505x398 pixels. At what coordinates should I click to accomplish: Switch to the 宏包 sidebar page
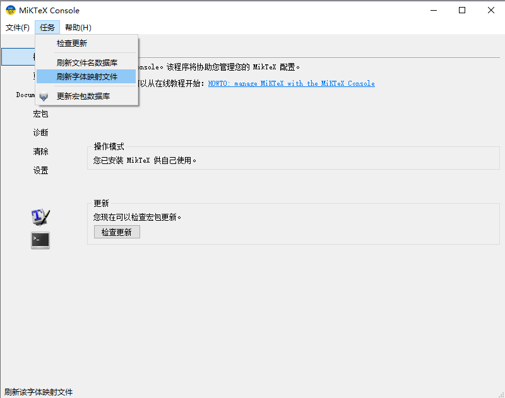(40, 114)
